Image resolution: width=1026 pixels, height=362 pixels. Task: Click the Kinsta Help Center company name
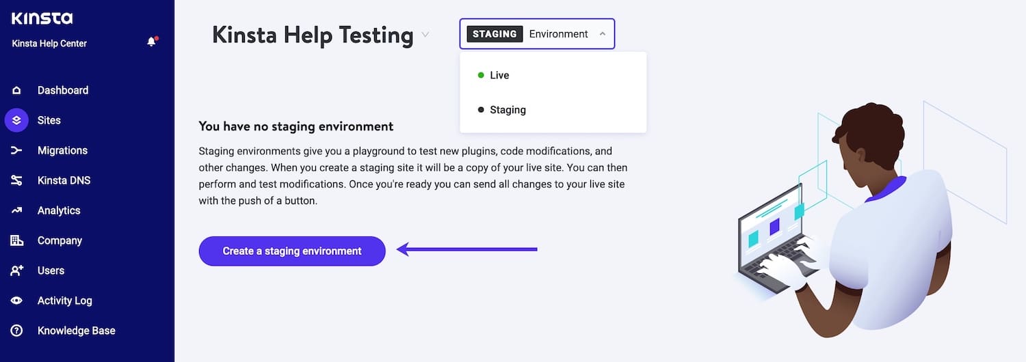click(49, 43)
